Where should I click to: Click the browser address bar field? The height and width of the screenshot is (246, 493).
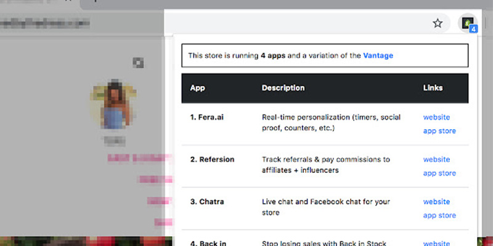[x=306, y=23]
